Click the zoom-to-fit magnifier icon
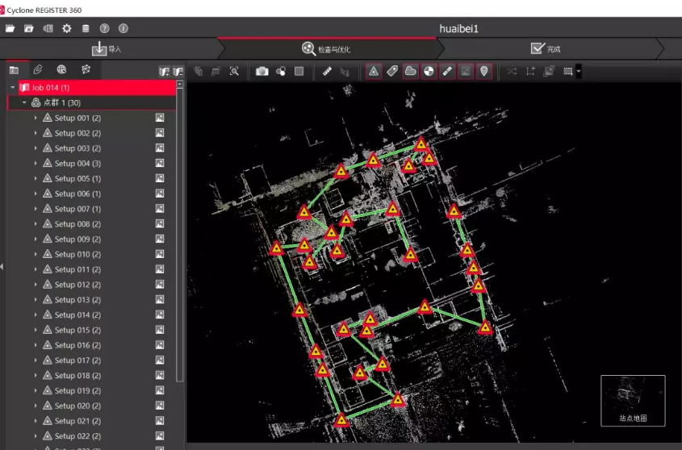 tap(234, 71)
